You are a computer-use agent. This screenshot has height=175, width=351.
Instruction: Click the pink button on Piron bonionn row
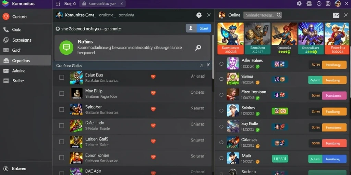[334, 96]
